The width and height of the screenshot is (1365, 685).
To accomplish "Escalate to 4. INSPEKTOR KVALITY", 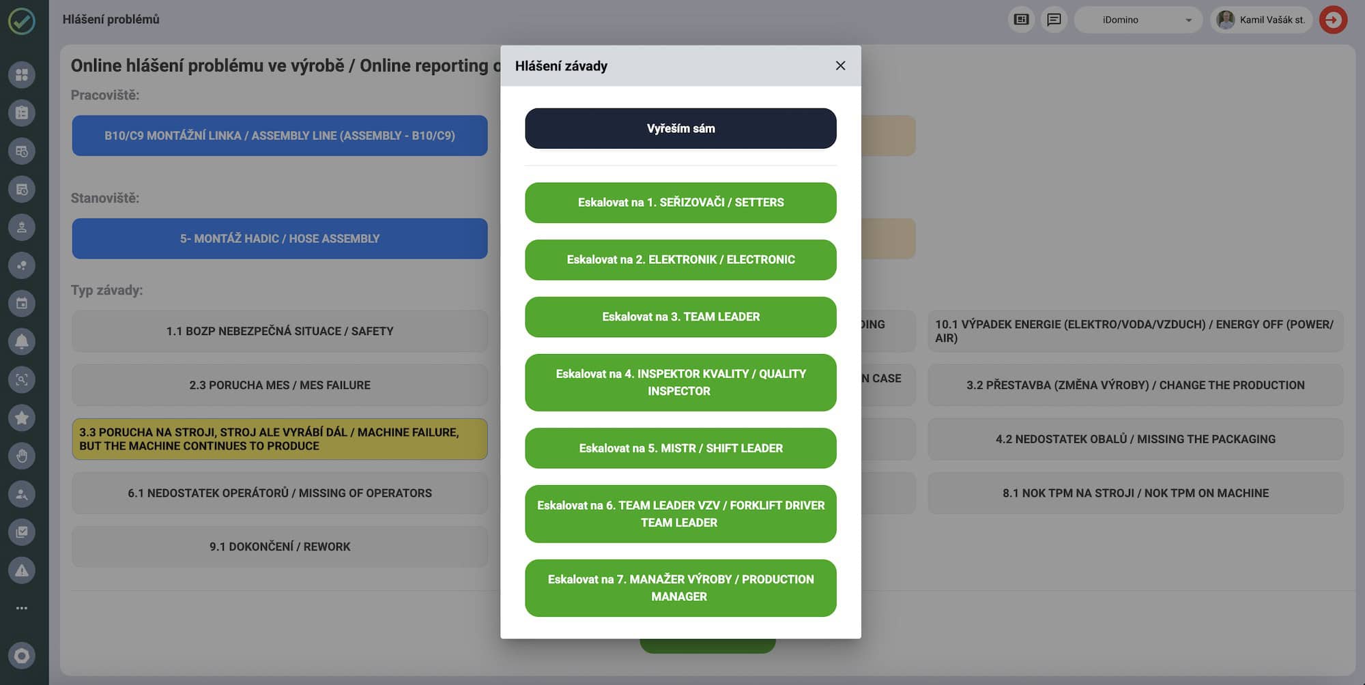I will pos(680,383).
